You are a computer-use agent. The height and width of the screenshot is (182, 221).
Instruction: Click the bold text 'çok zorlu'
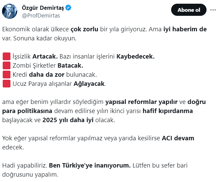tap(85, 29)
